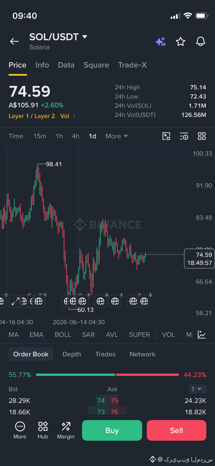
Task: Toggle the VOL indicator
Action: (x=169, y=334)
